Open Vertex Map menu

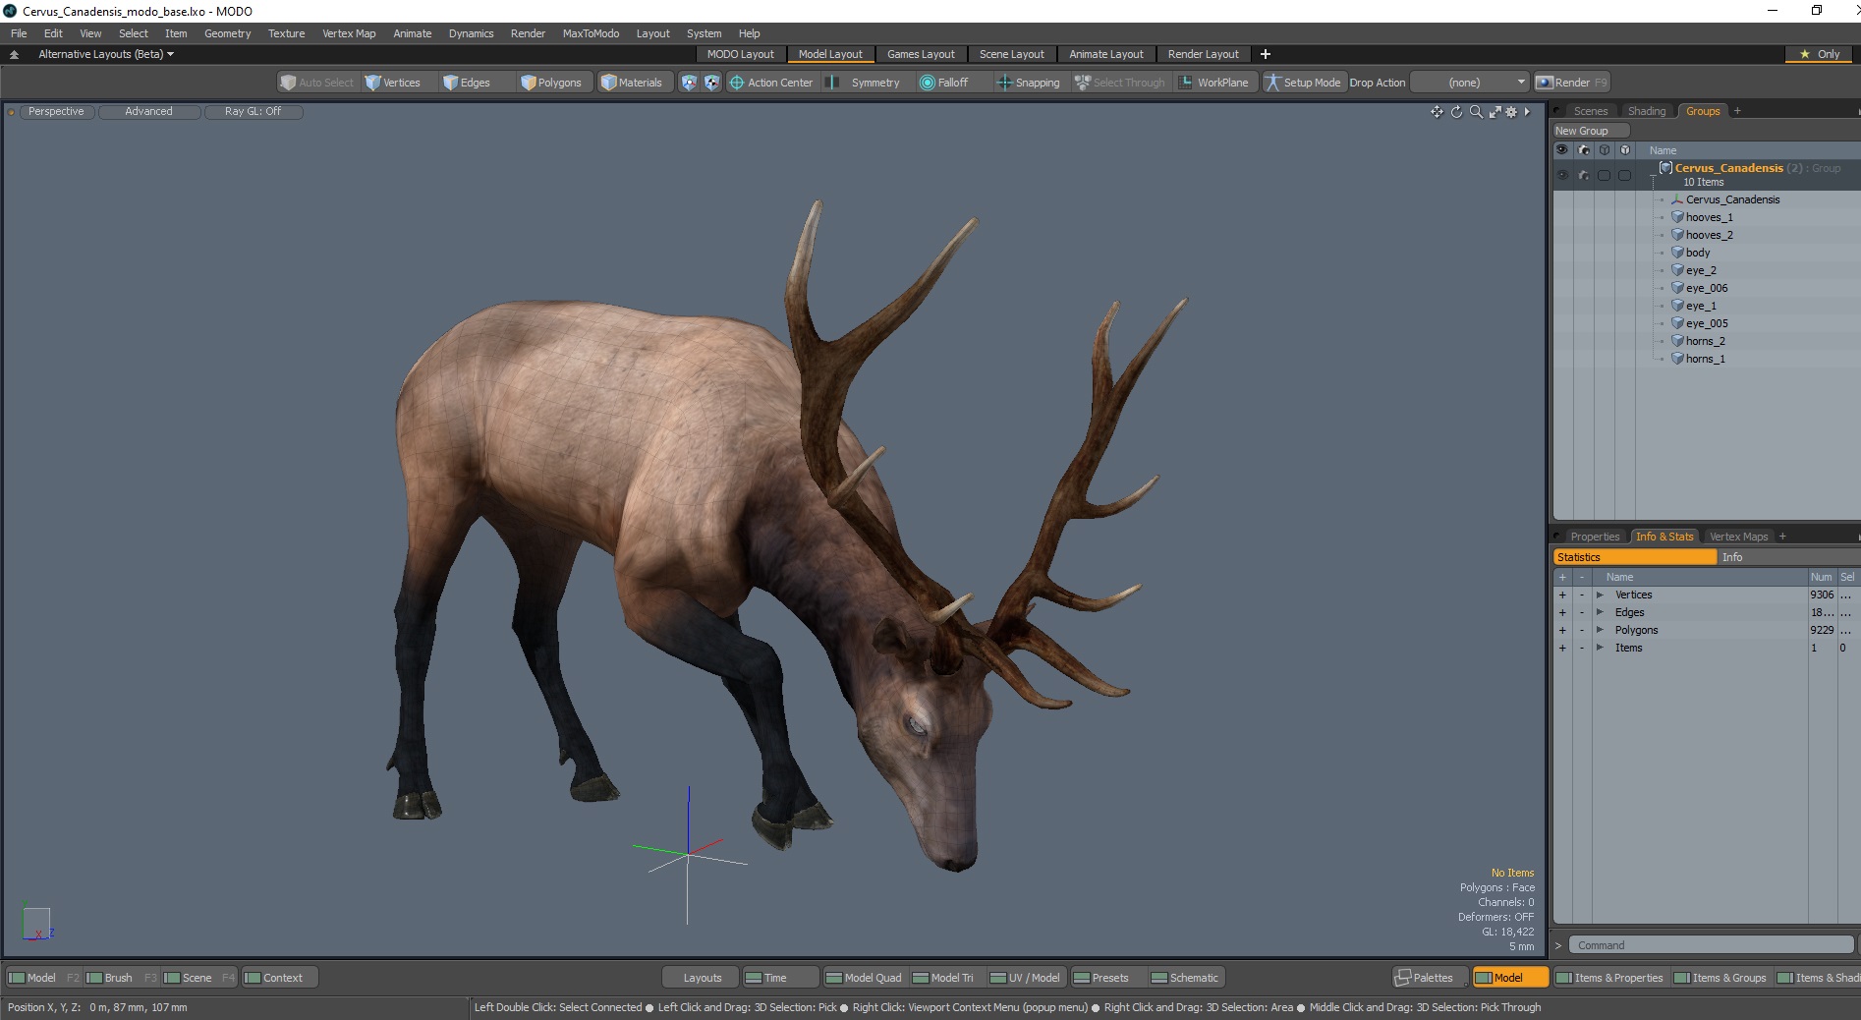tap(349, 33)
